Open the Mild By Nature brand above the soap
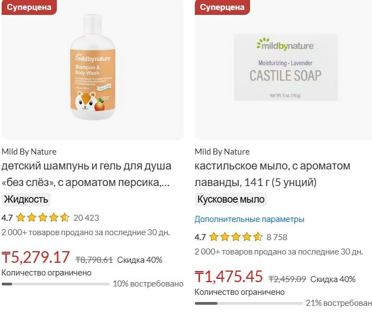 coord(222,151)
